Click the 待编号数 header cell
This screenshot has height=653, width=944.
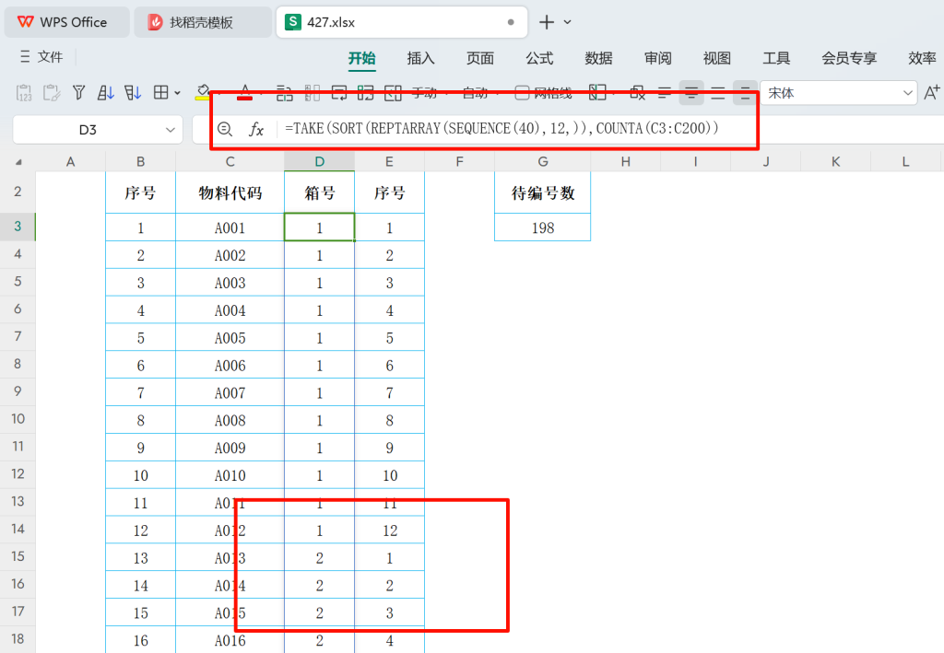(x=542, y=192)
